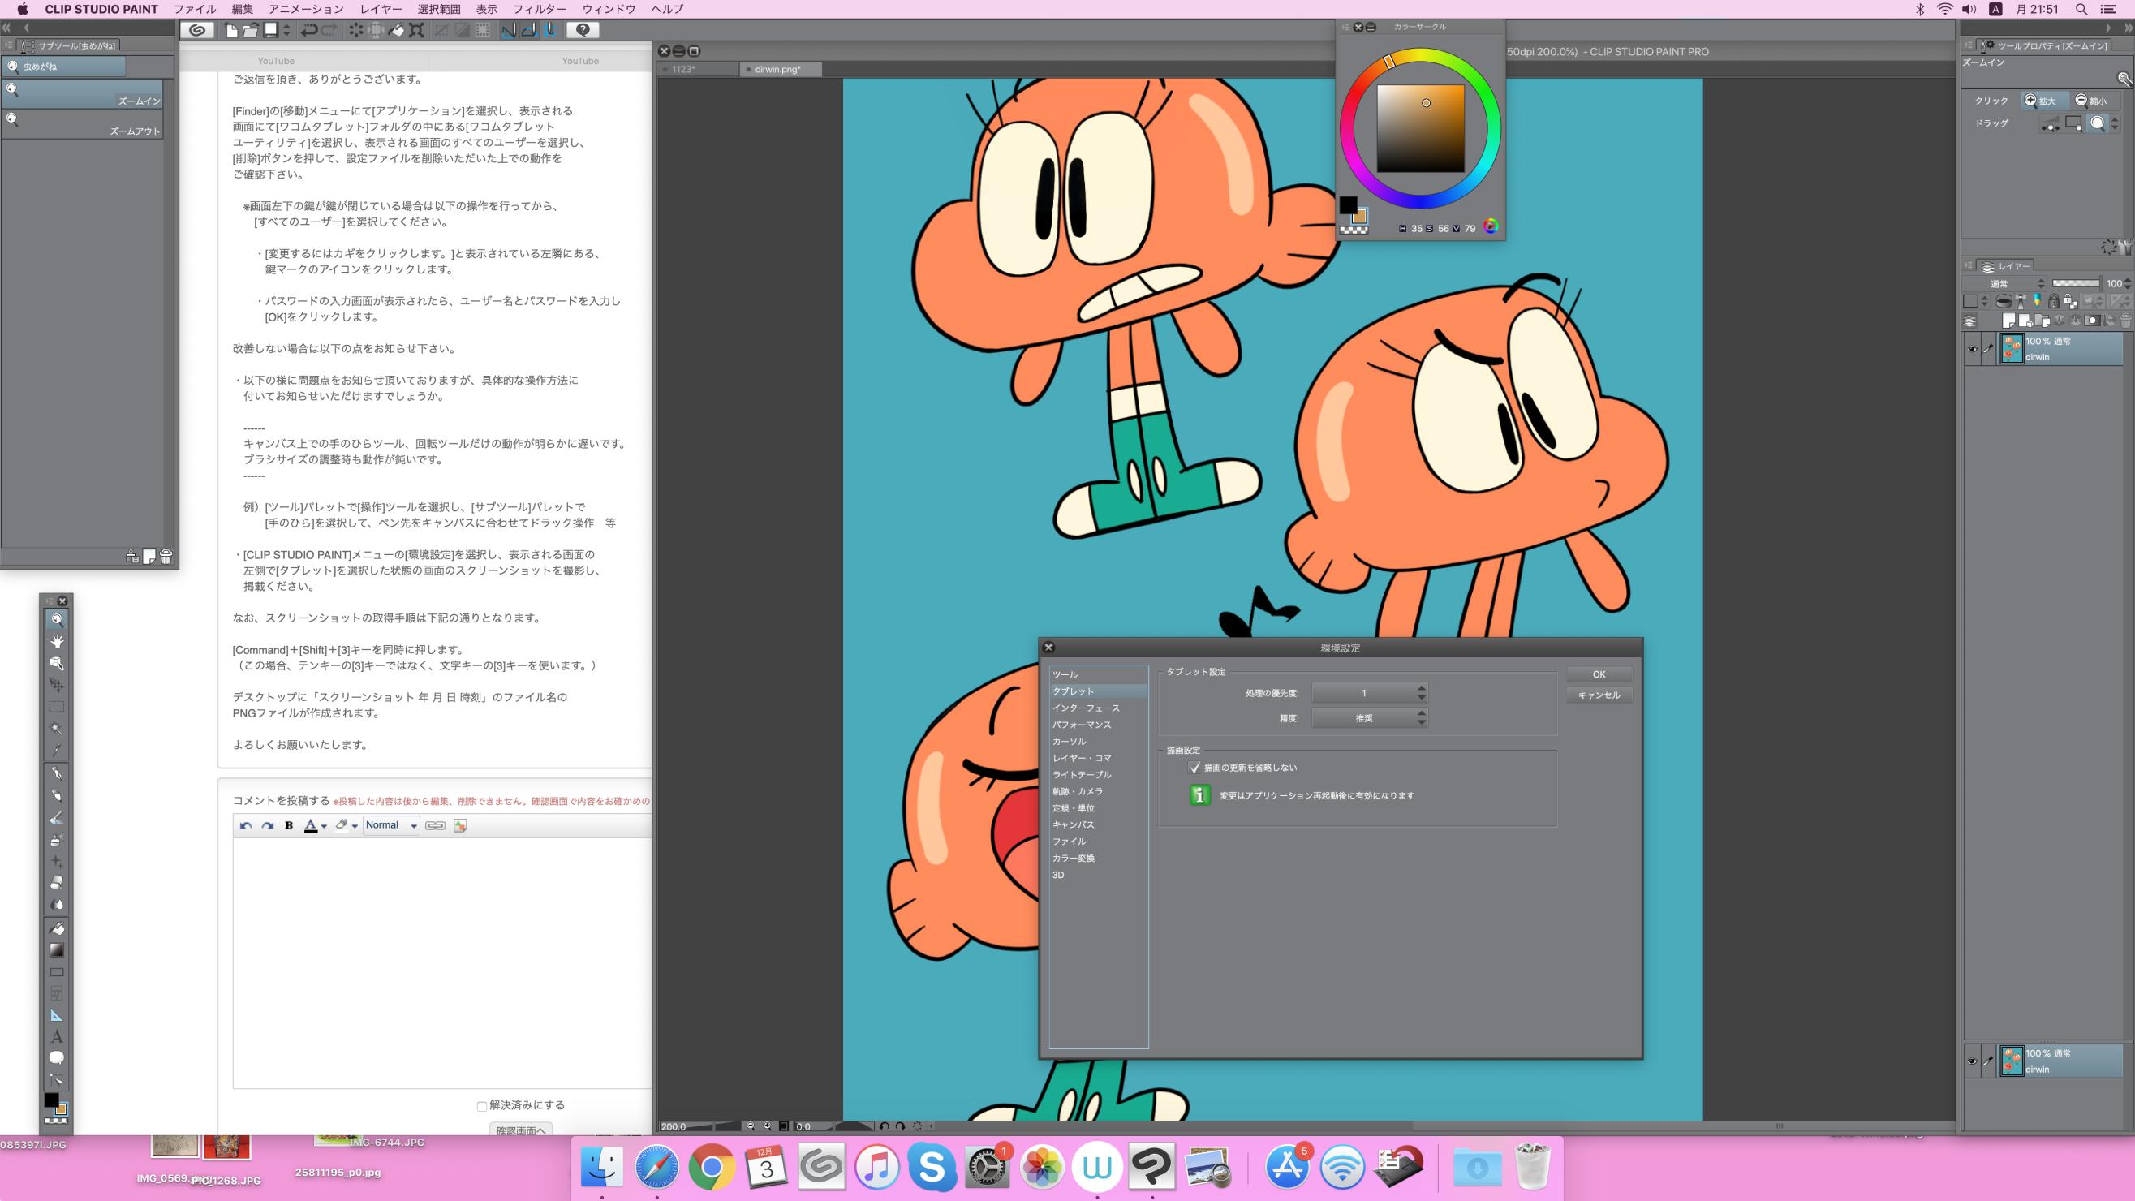Open the フィルター menu
Viewport: 2135px width, 1201px height.
click(x=539, y=9)
